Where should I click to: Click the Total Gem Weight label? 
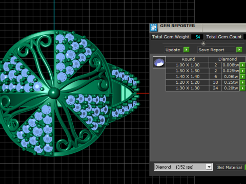pos(171,37)
